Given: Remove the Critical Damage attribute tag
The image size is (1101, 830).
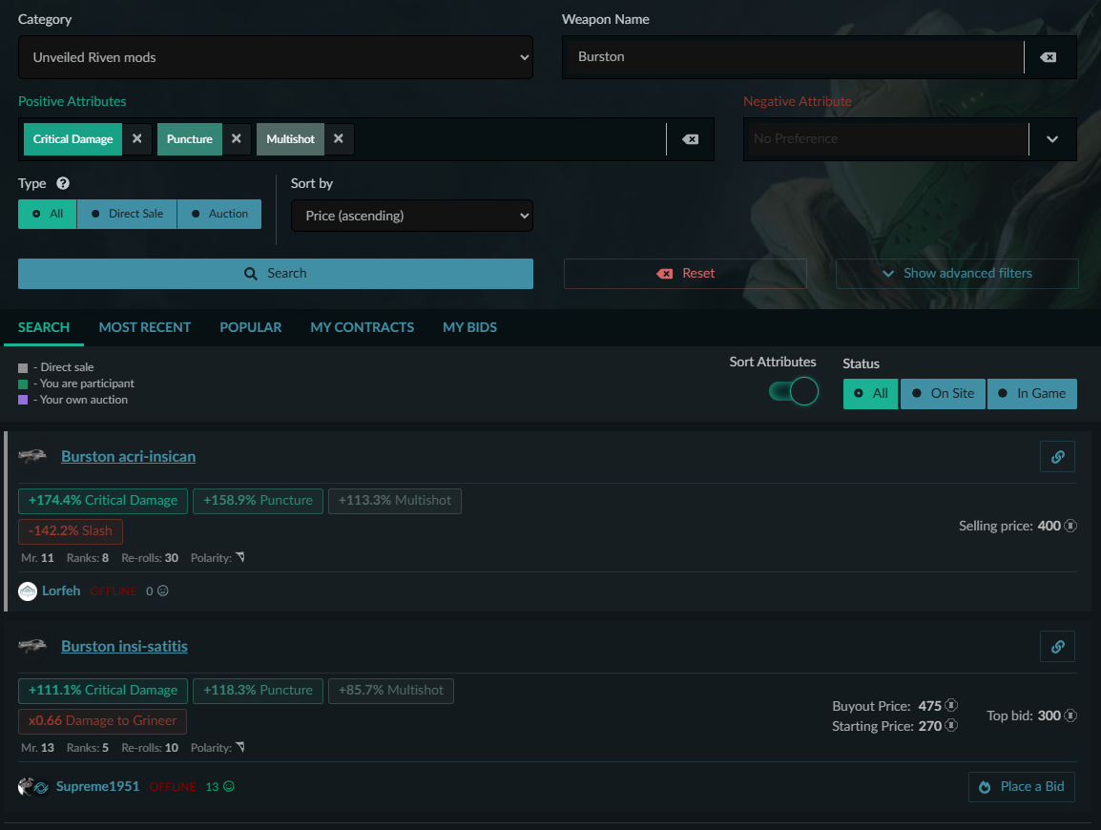Looking at the screenshot, I should [x=137, y=139].
